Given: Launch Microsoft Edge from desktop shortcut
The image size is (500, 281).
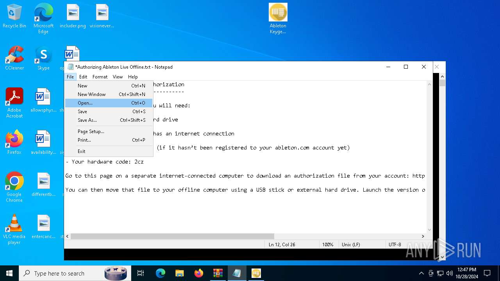Looking at the screenshot, I should tap(43, 19).
